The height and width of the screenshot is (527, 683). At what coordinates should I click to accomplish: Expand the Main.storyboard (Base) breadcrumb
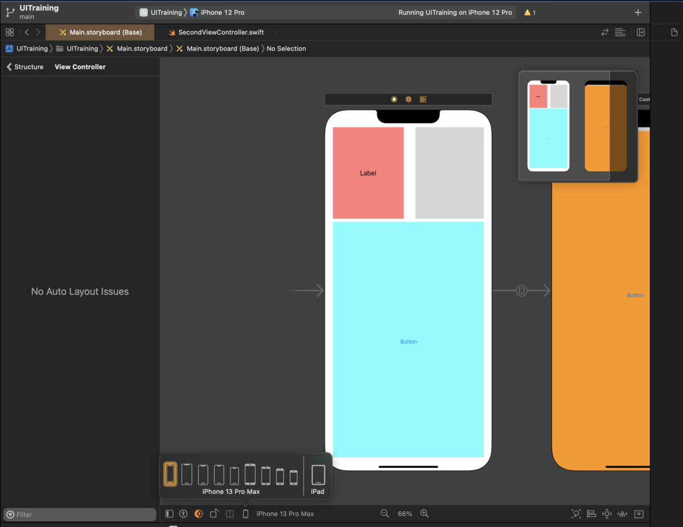coord(222,48)
